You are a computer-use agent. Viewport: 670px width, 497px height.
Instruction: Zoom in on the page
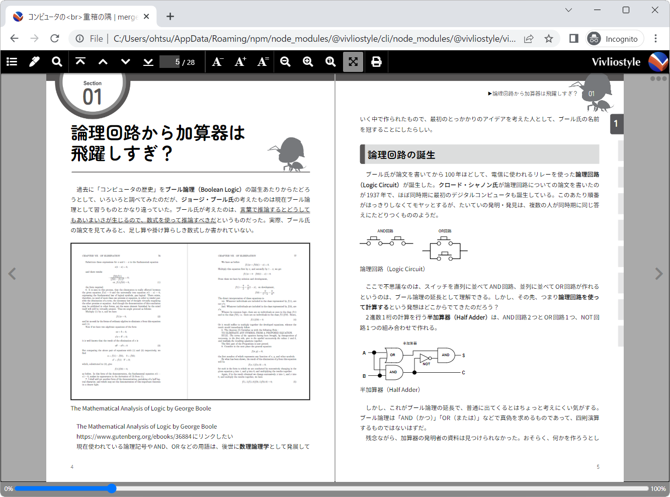click(308, 61)
